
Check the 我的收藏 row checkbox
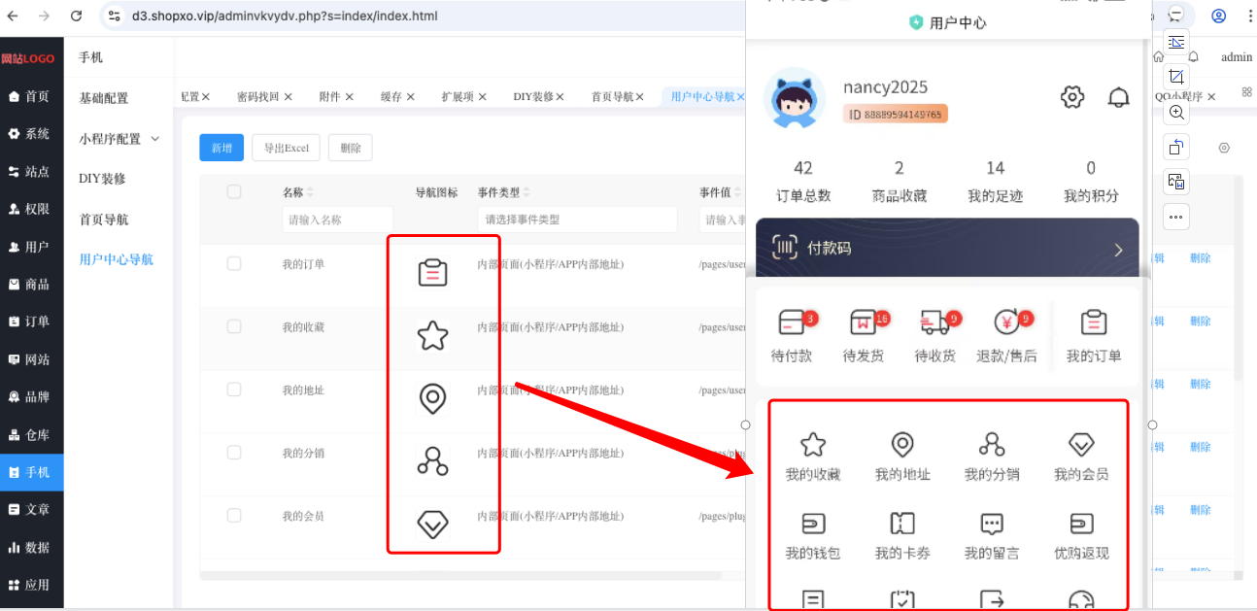(x=234, y=326)
